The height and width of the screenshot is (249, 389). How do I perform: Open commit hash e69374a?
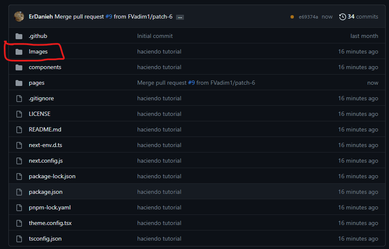tap(308, 17)
